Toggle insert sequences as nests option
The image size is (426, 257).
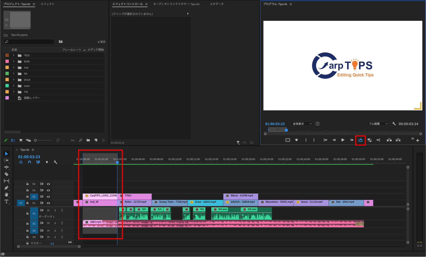[x=21, y=162]
